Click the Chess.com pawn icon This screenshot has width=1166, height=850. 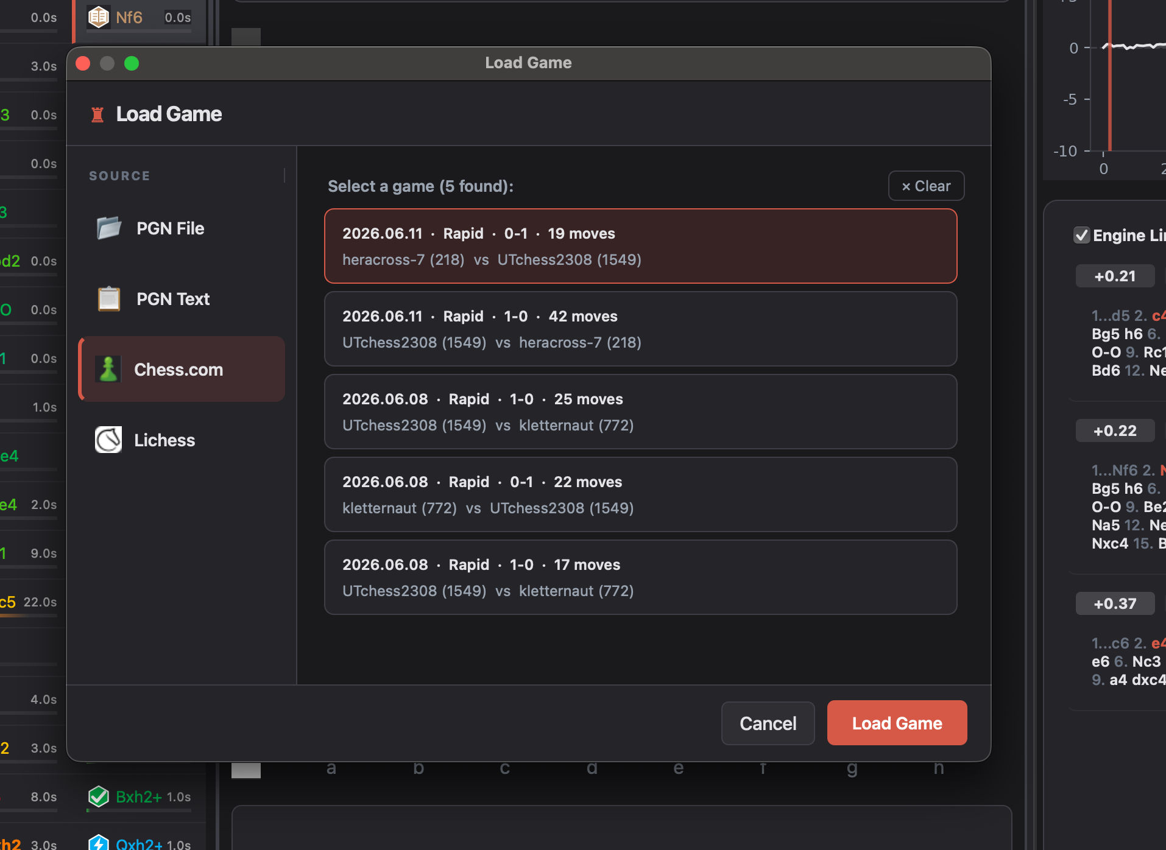(x=108, y=370)
